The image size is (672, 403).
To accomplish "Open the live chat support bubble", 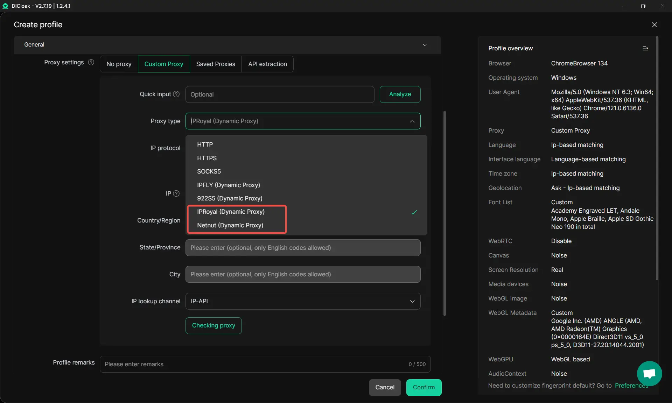I will (x=649, y=373).
